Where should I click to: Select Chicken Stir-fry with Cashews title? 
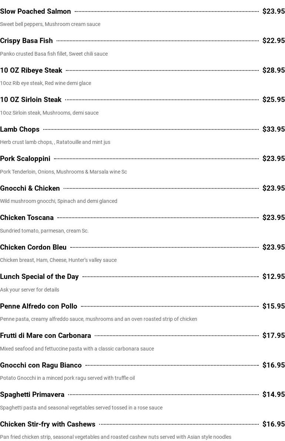pos(48,424)
